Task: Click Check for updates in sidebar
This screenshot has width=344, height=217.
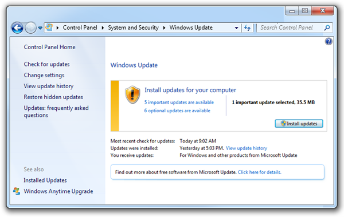Action: click(47, 64)
